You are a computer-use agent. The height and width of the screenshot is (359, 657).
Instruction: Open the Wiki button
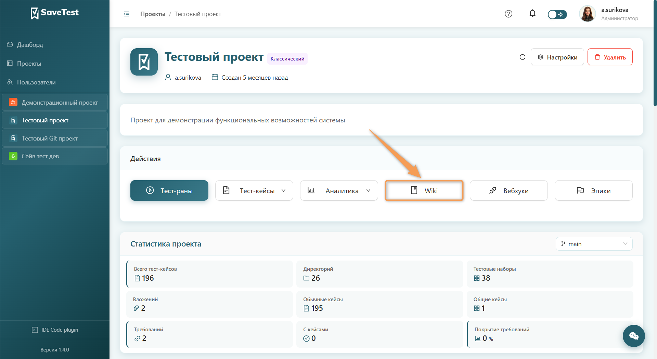point(424,190)
